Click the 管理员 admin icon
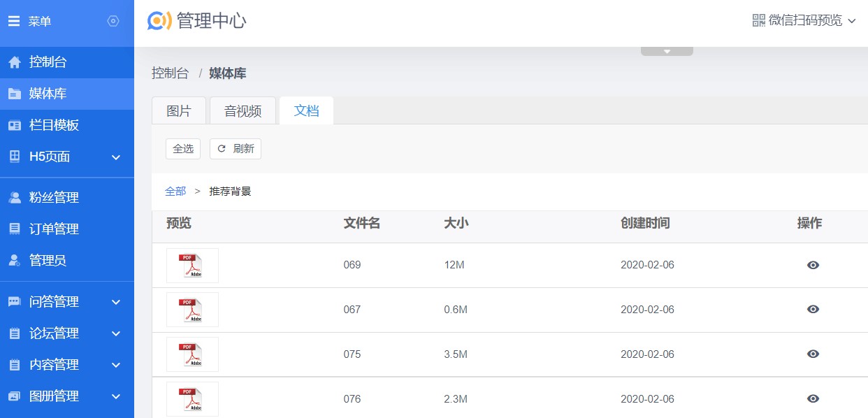The width and height of the screenshot is (868, 418). click(15, 261)
